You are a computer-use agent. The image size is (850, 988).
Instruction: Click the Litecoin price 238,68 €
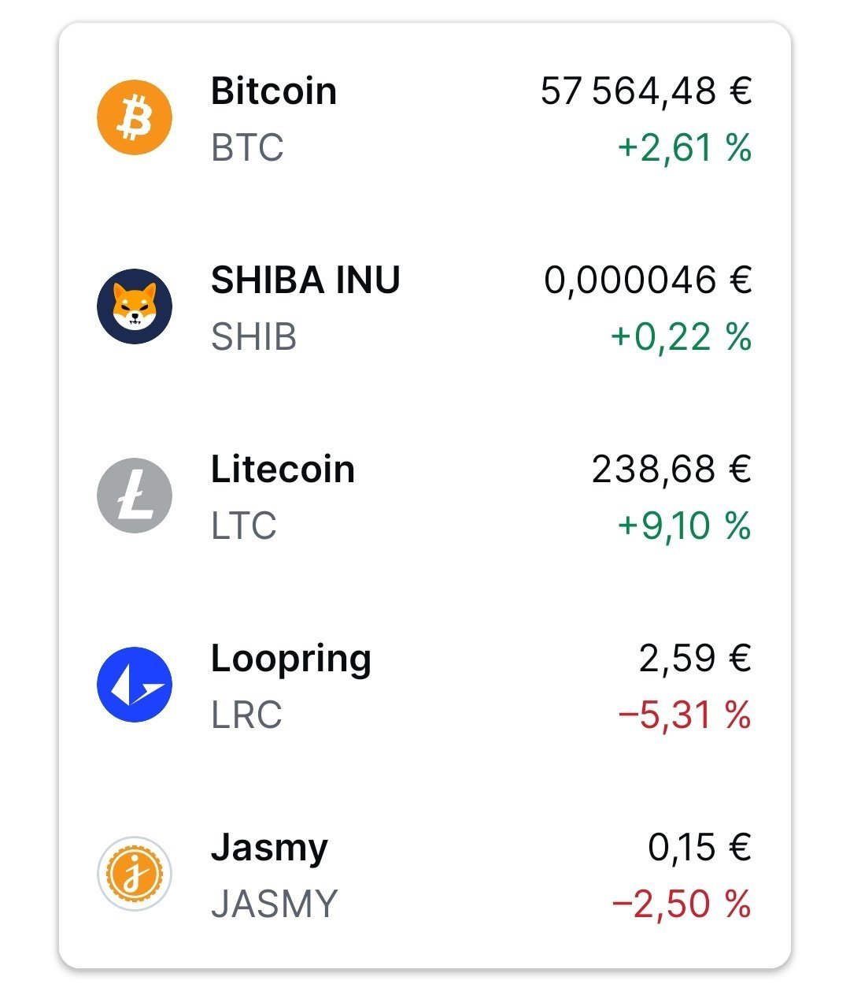[671, 470]
